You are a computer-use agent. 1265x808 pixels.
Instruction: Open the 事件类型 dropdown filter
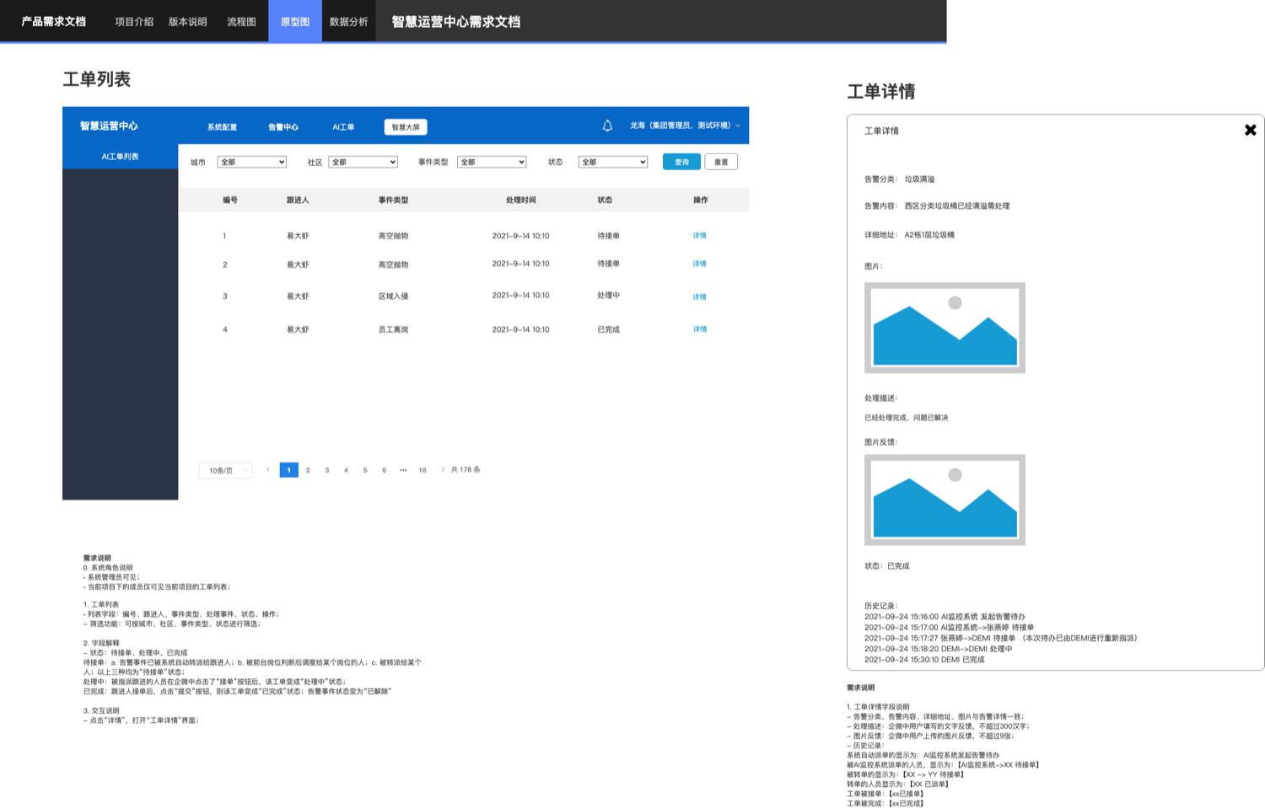(492, 162)
